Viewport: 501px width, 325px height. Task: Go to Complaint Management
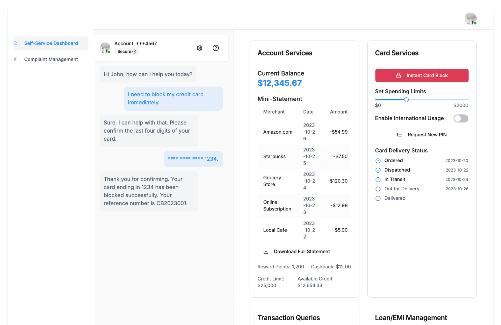pos(51,59)
